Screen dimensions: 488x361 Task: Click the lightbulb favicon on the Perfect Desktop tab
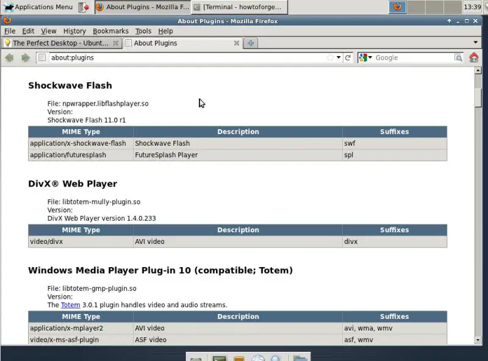click(7, 43)
